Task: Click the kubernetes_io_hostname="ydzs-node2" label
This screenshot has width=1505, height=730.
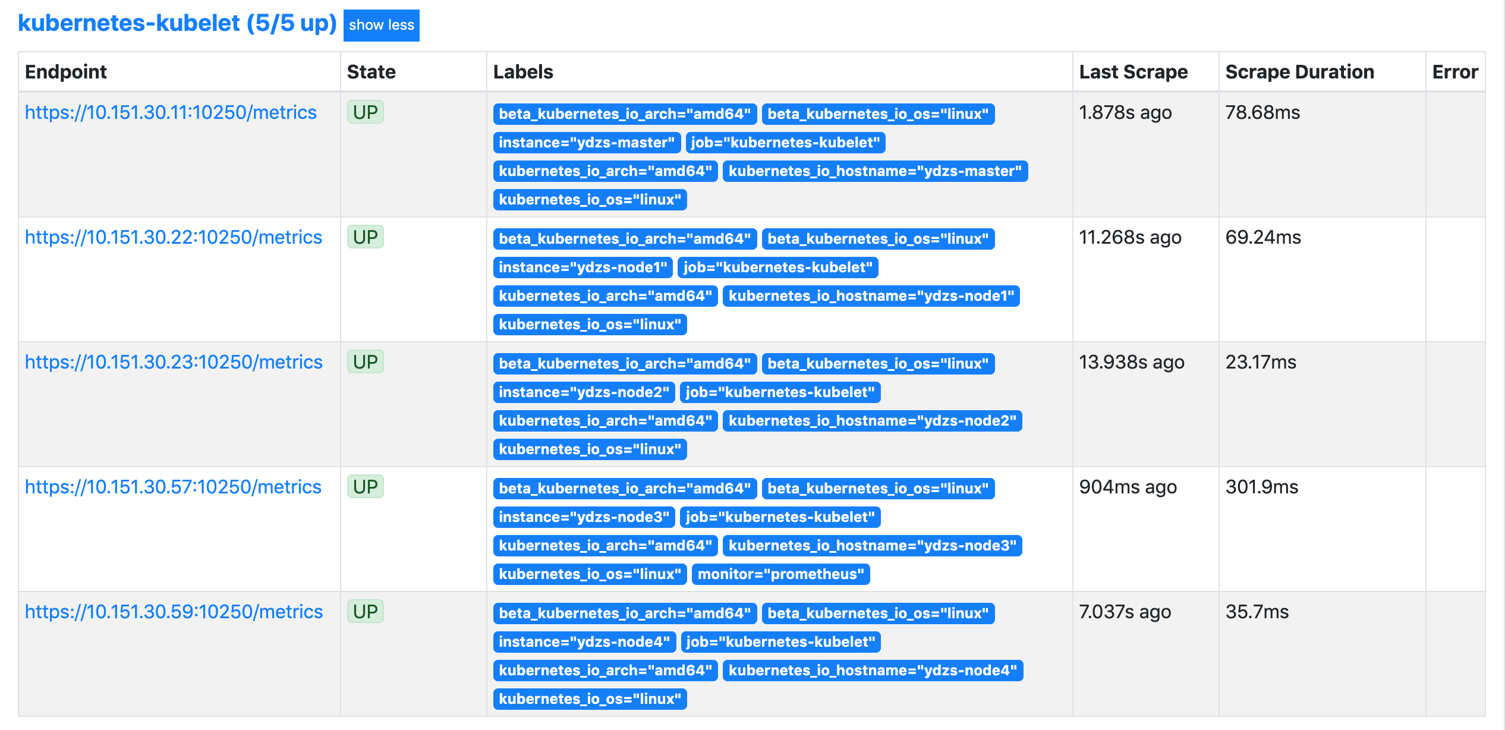Action: pos(872,421)
